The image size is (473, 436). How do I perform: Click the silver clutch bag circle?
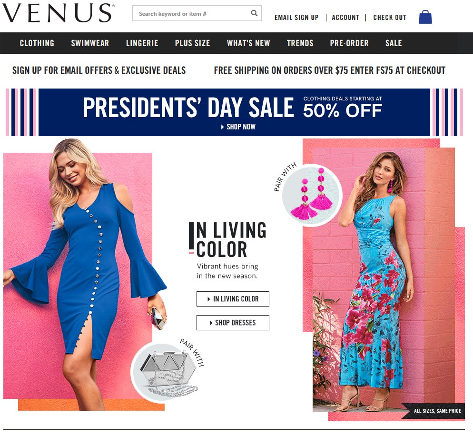163,372
